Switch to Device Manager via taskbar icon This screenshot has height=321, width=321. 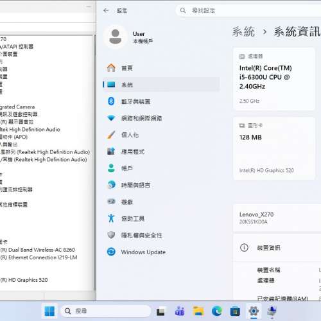coord(272,311)
